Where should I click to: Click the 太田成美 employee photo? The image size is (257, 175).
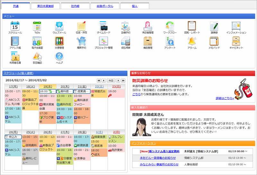pyautogui.click(x=141, y=127)
